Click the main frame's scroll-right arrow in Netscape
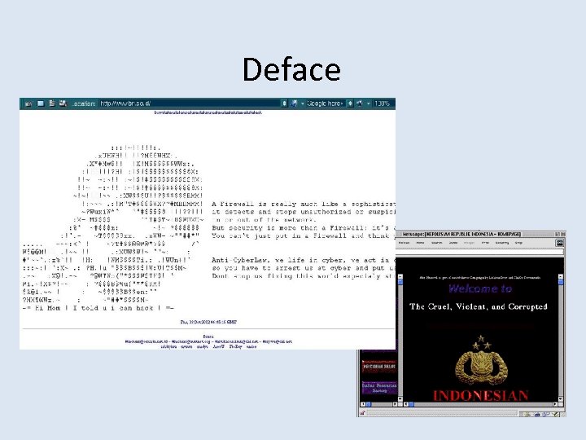Viewport: 586px width, 440px height. tap(555, 404)
